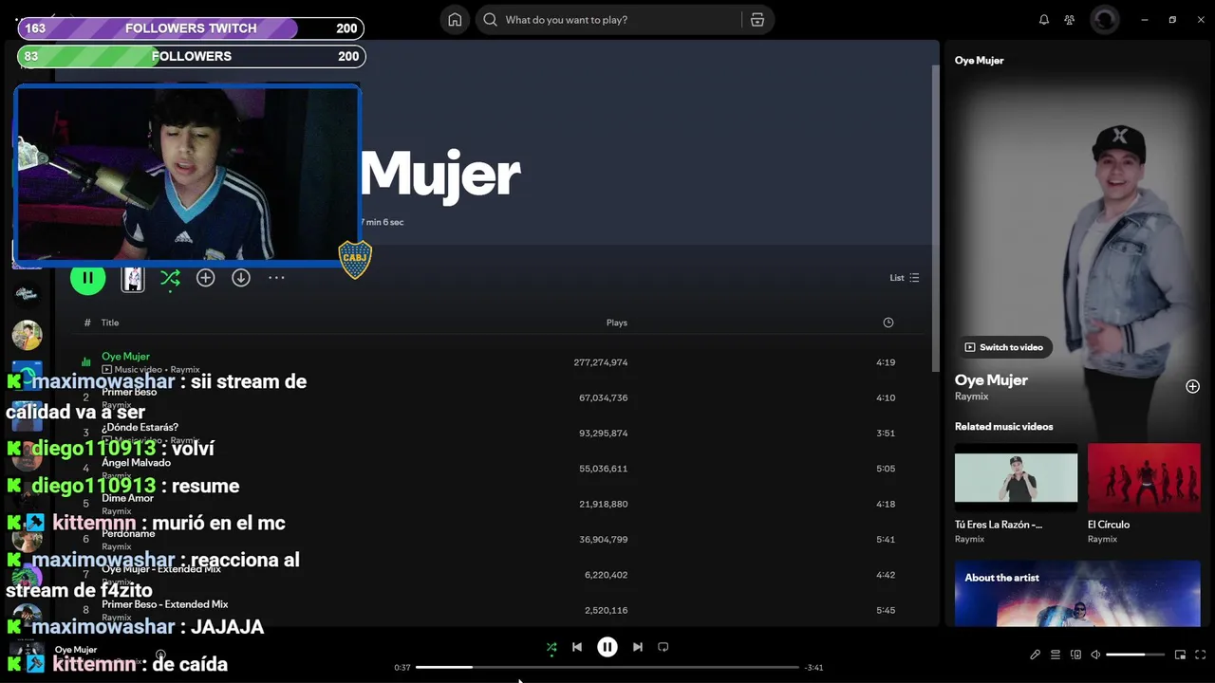Minimize the Spotify window
The image size is (1215, 683).
[1145, 20]
